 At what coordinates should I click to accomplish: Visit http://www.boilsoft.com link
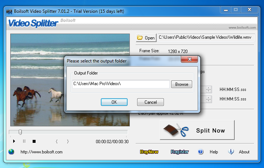[x=41, y=152]
